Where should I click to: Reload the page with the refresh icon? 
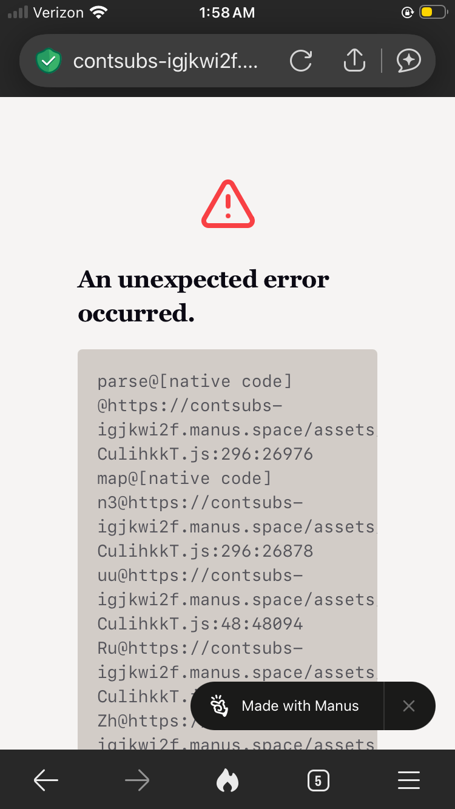click(x=301, y=61)
